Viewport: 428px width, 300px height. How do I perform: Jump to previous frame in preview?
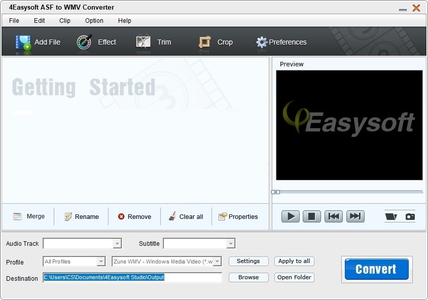[x=334, y=216]
